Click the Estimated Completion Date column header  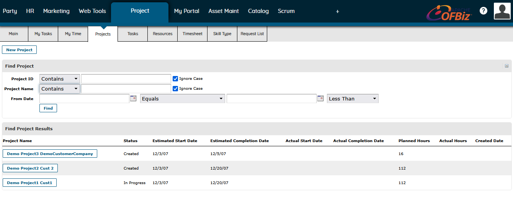click(240, 141)
